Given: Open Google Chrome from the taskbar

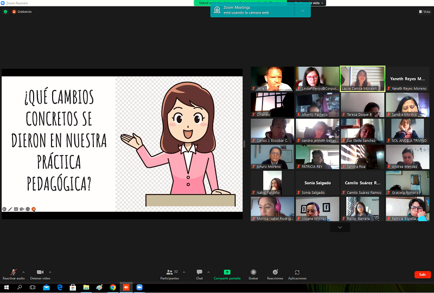Looking at the screenshot, I should (113, 288).
